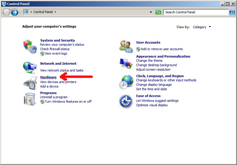
Task: Open the User Accounts people icon
Action: [x=126, y=46]
